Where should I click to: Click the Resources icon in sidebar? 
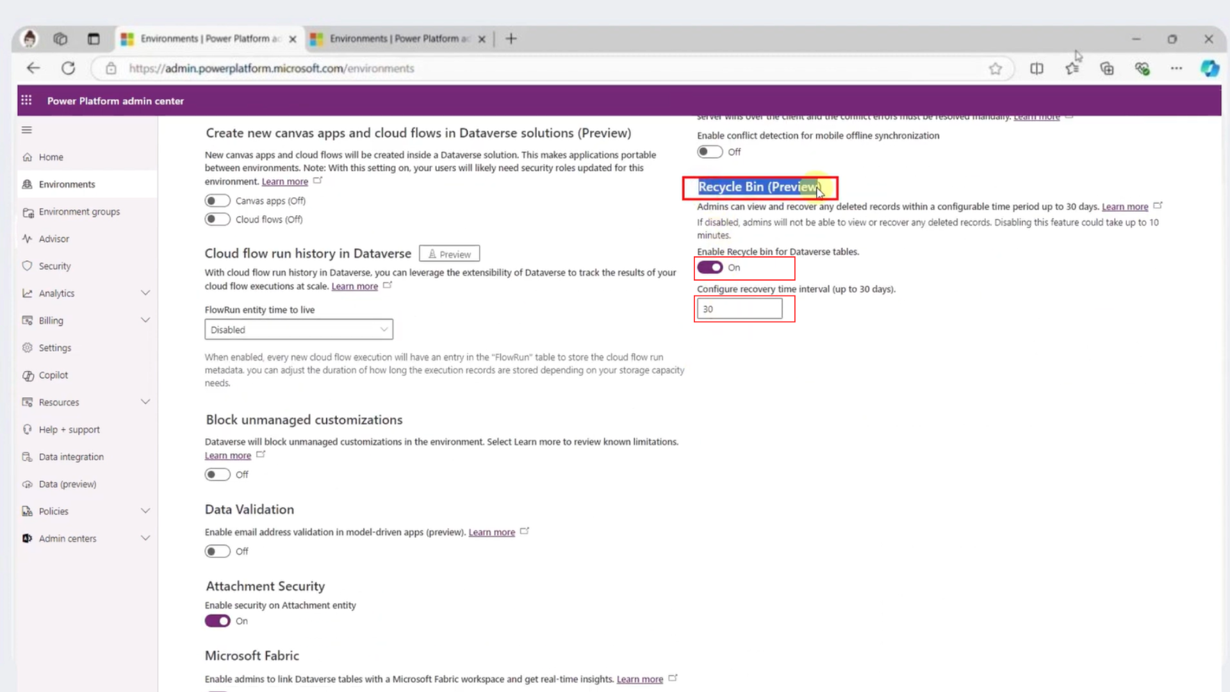27,402
